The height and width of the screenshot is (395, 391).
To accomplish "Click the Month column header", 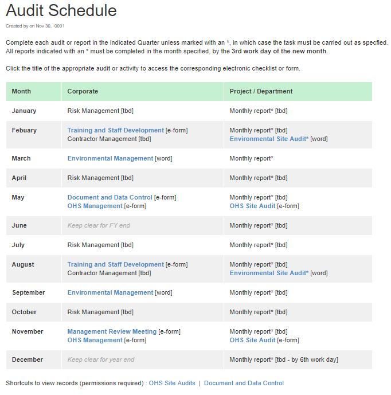I will click(21, 91).
